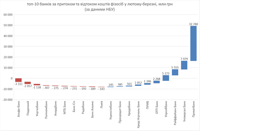
Task: Click the ПУМБ bar
Action: click(x=147, y=84)
